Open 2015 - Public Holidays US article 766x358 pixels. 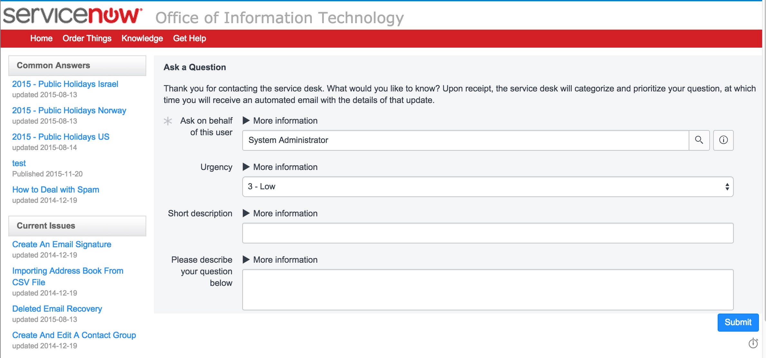[61, 137]
